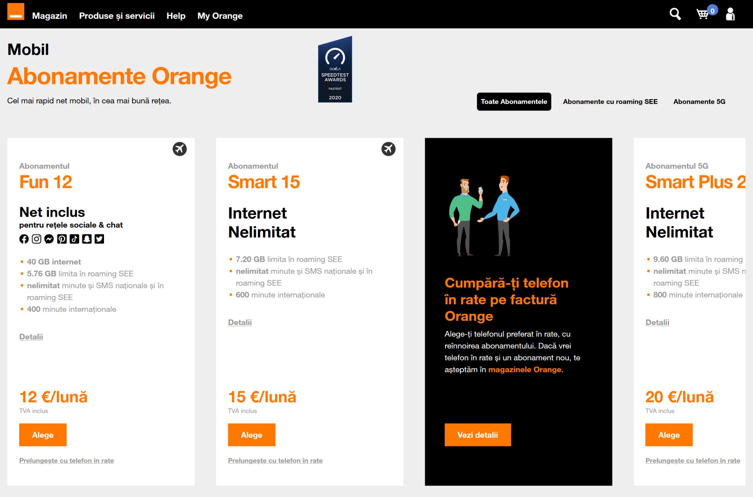Image resolution: width=753 pixels, height=497 pixels.
Task: Open the search magnifier icon
Action: [x=675, y=14]
